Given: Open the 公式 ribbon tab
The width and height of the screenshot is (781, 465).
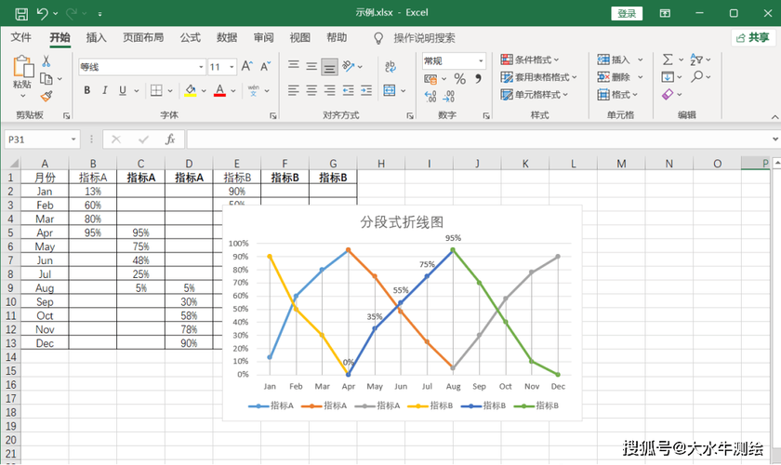Looking at the screenshot, I should pyautogui.click(x=190, y=38).
